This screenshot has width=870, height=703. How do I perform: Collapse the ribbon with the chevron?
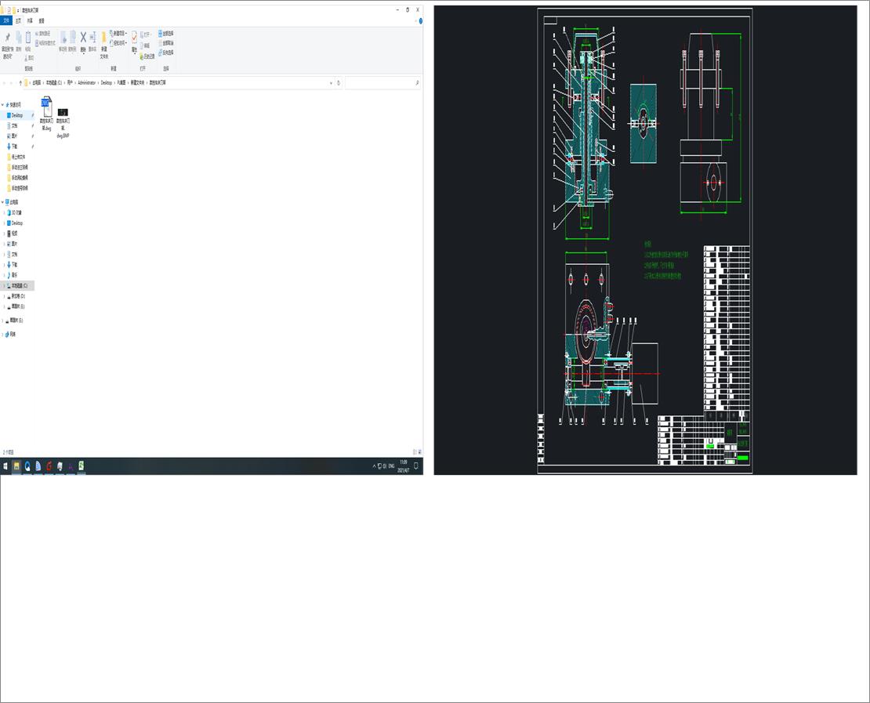tap(415, 21)
